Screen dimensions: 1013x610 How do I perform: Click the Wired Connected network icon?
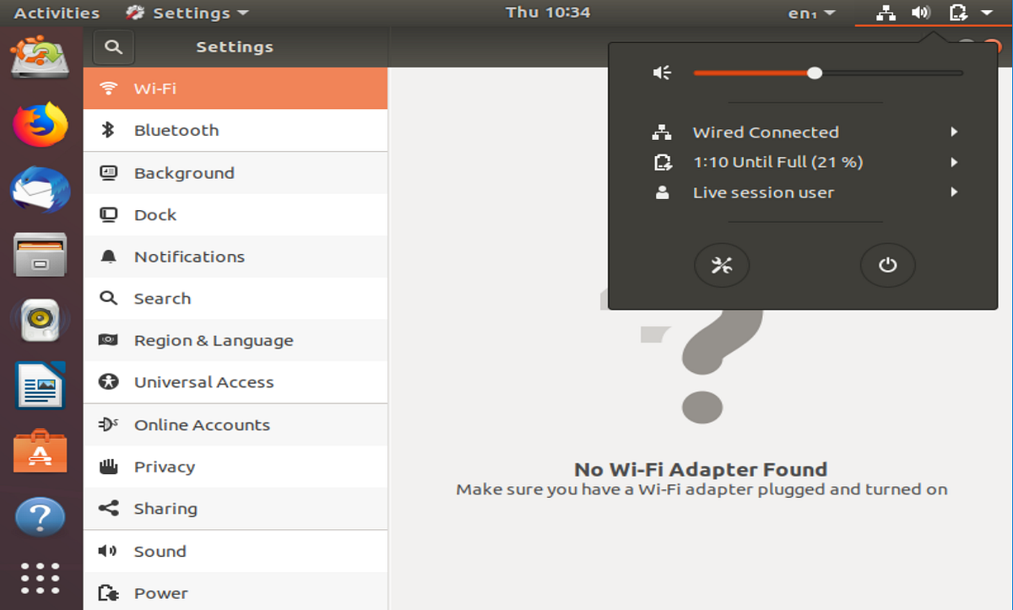[662, 132]
